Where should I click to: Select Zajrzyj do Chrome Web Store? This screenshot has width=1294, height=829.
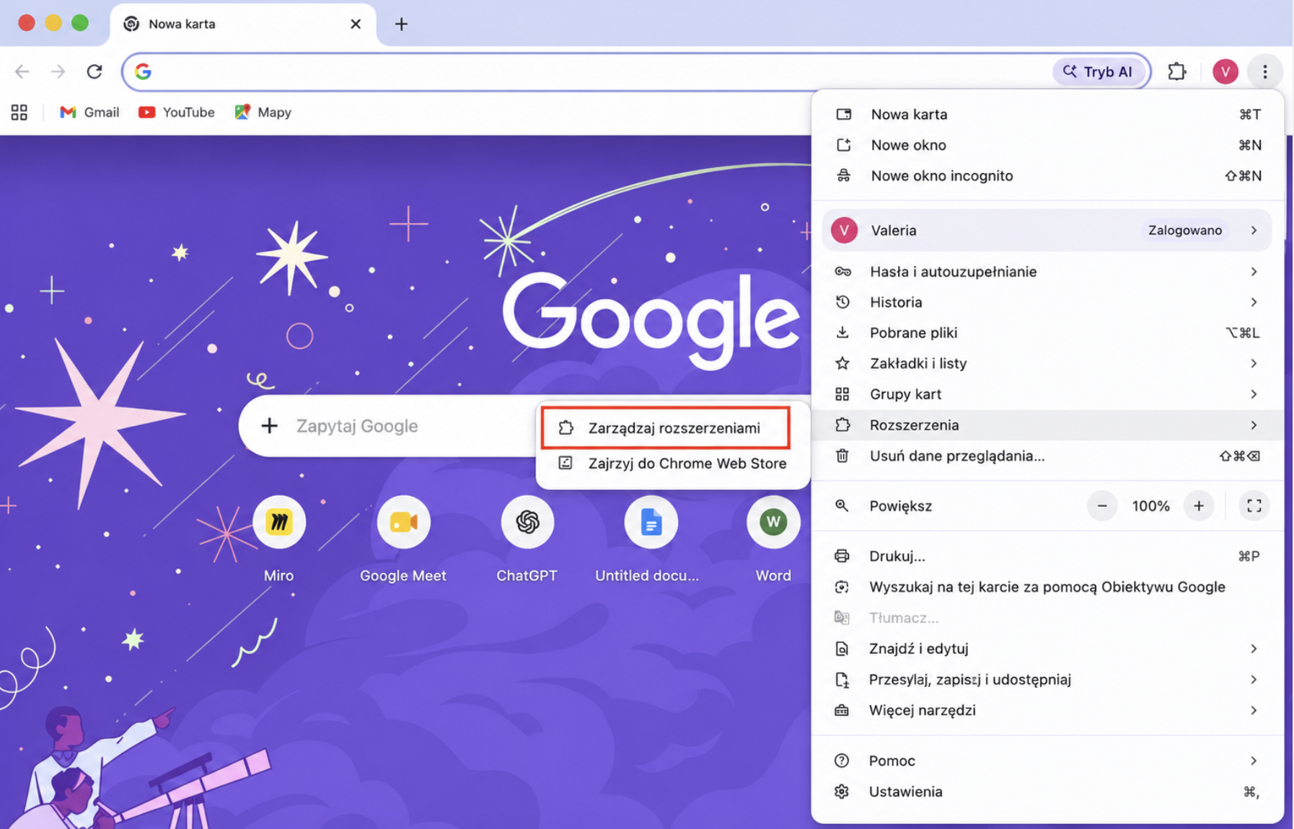pos(672,464)
